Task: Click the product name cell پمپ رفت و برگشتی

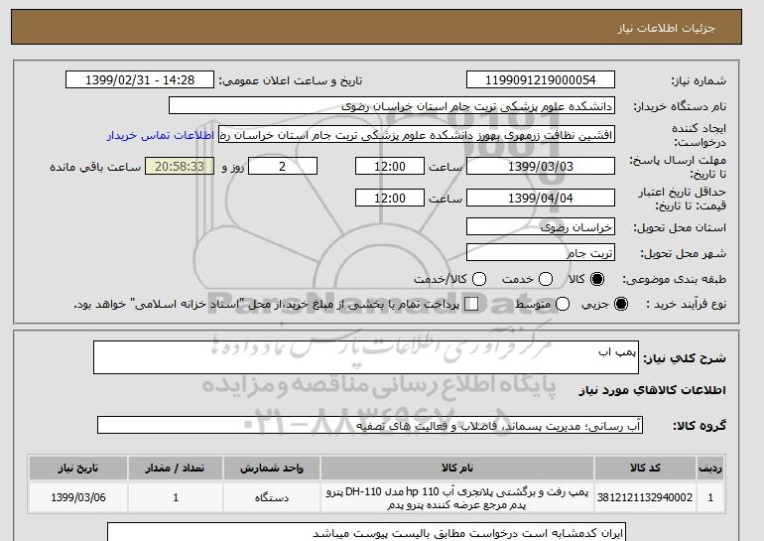Action: tap(457, 497)
